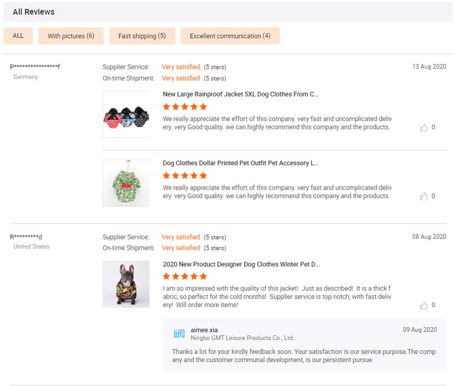
Task: Click aimee xia replier name
Action: click(204, 330)
